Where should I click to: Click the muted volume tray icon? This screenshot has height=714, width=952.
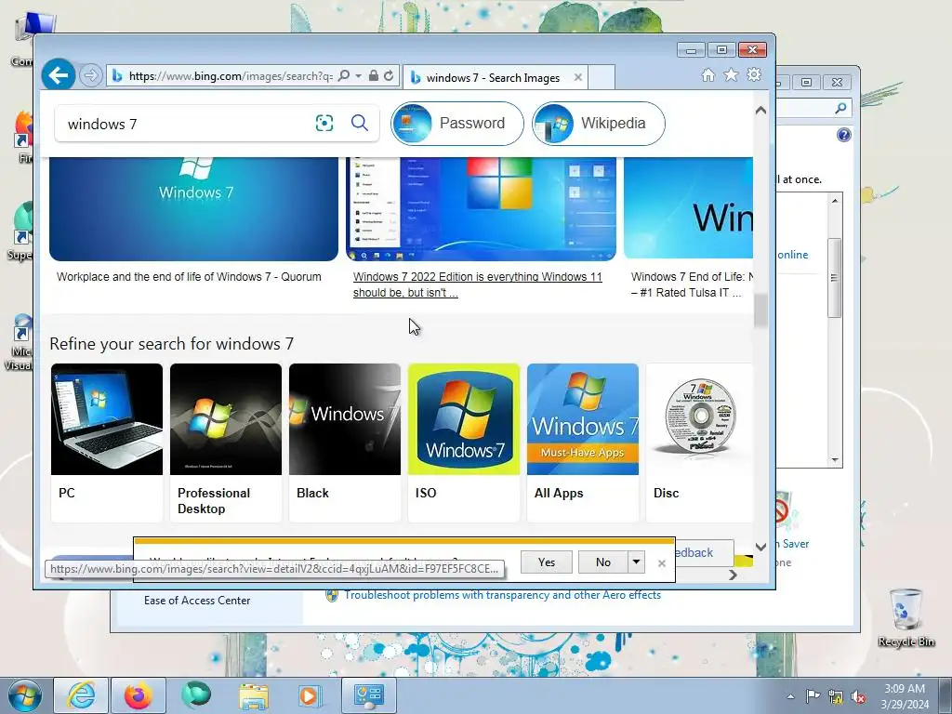(x=858, y=696)
